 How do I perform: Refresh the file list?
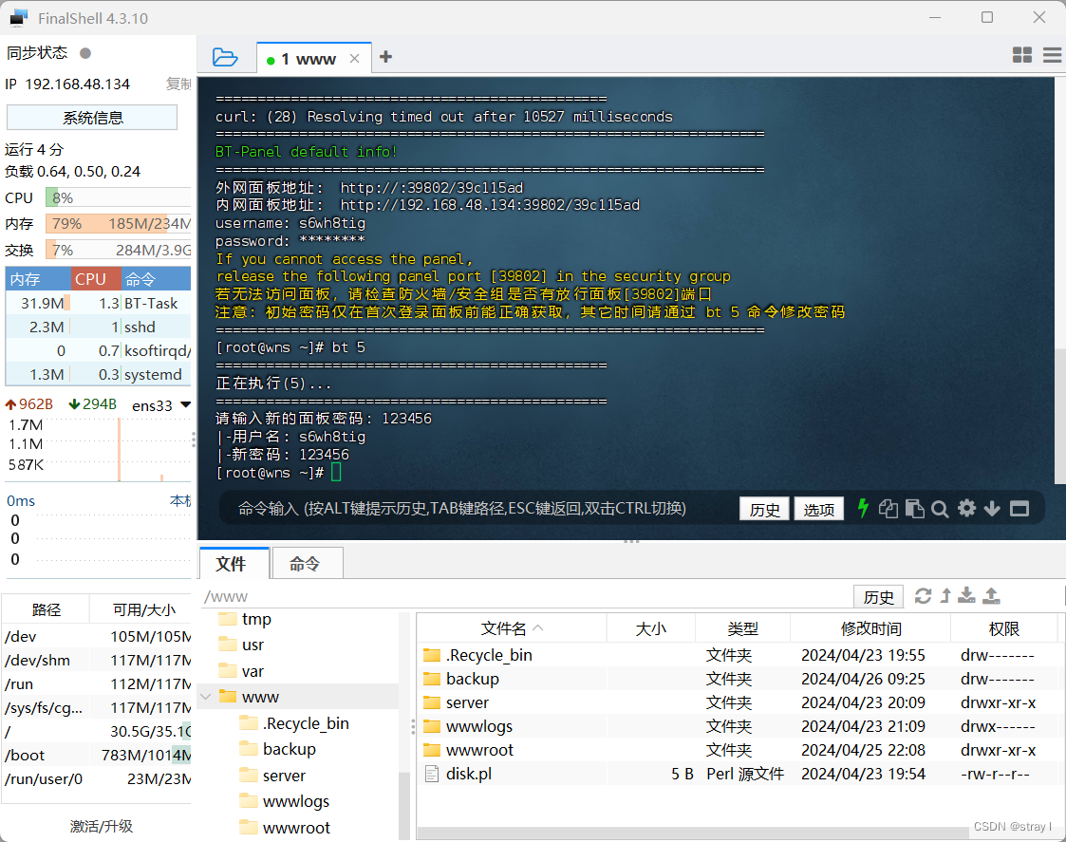pyautogui.click(x=923, y=596)
